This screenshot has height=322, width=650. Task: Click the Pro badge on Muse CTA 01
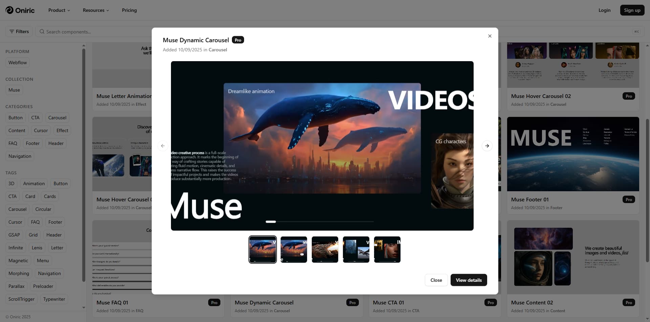coord(491,303)
